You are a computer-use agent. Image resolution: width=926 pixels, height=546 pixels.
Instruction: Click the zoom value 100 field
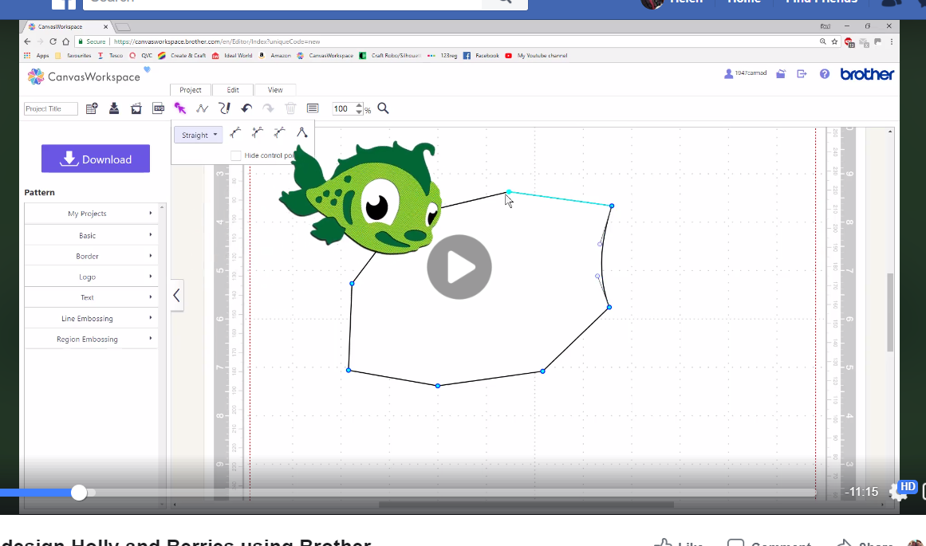pos(343,108)
